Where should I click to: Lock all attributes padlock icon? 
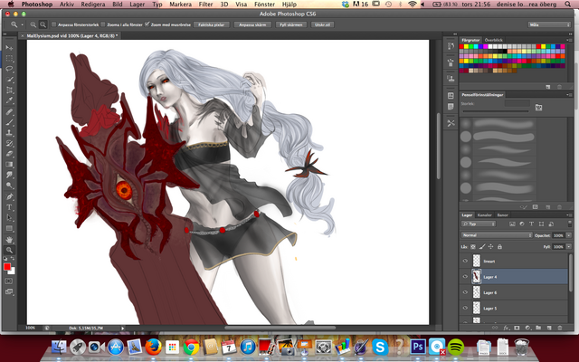[x=499, y=247]
